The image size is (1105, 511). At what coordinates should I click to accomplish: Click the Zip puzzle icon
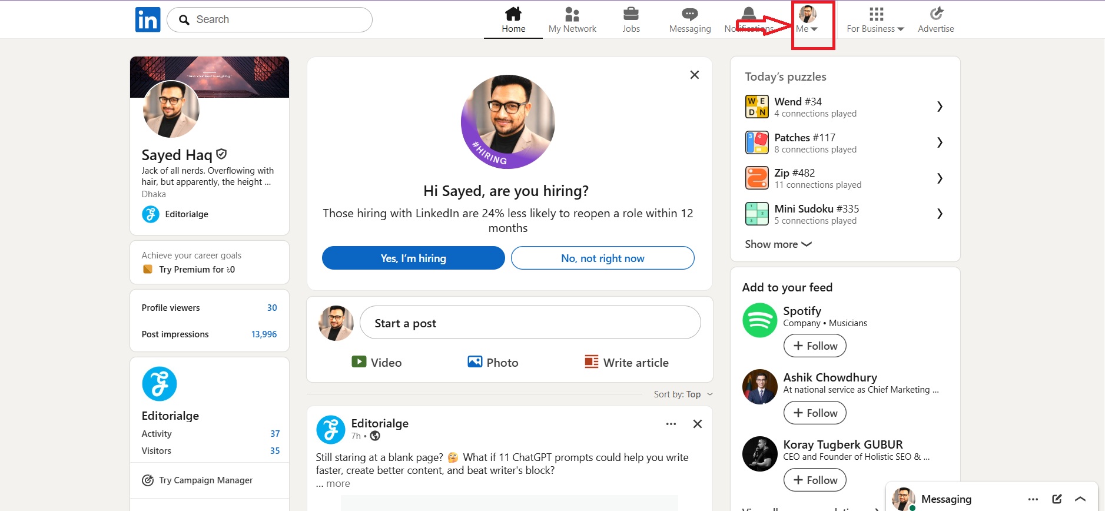click(757, 178)
